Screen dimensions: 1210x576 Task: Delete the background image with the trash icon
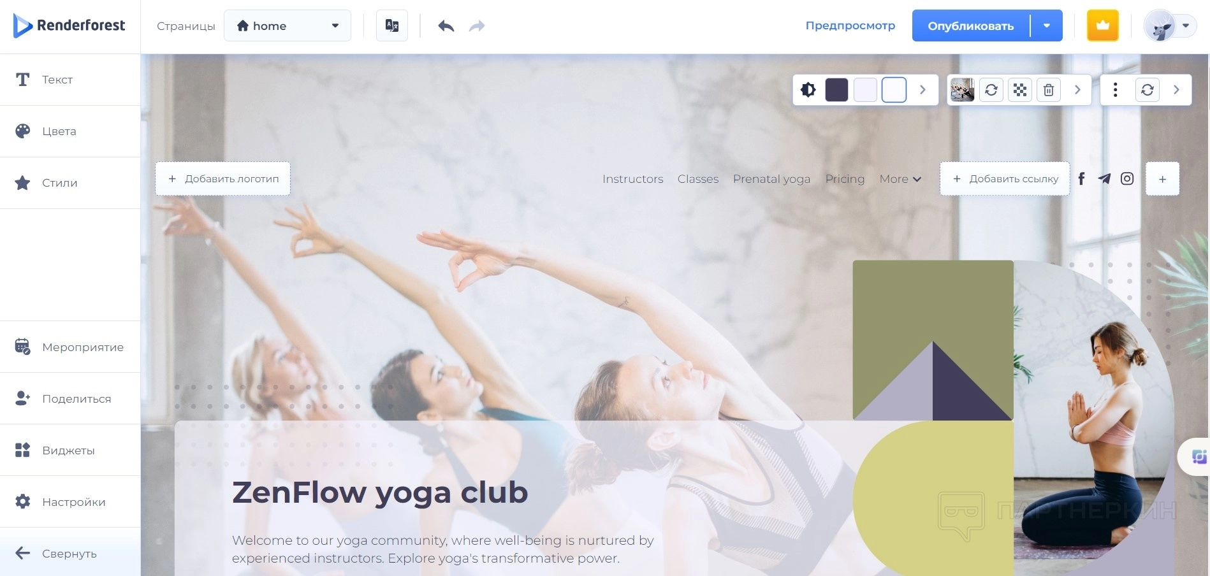tap(1048, 90)
